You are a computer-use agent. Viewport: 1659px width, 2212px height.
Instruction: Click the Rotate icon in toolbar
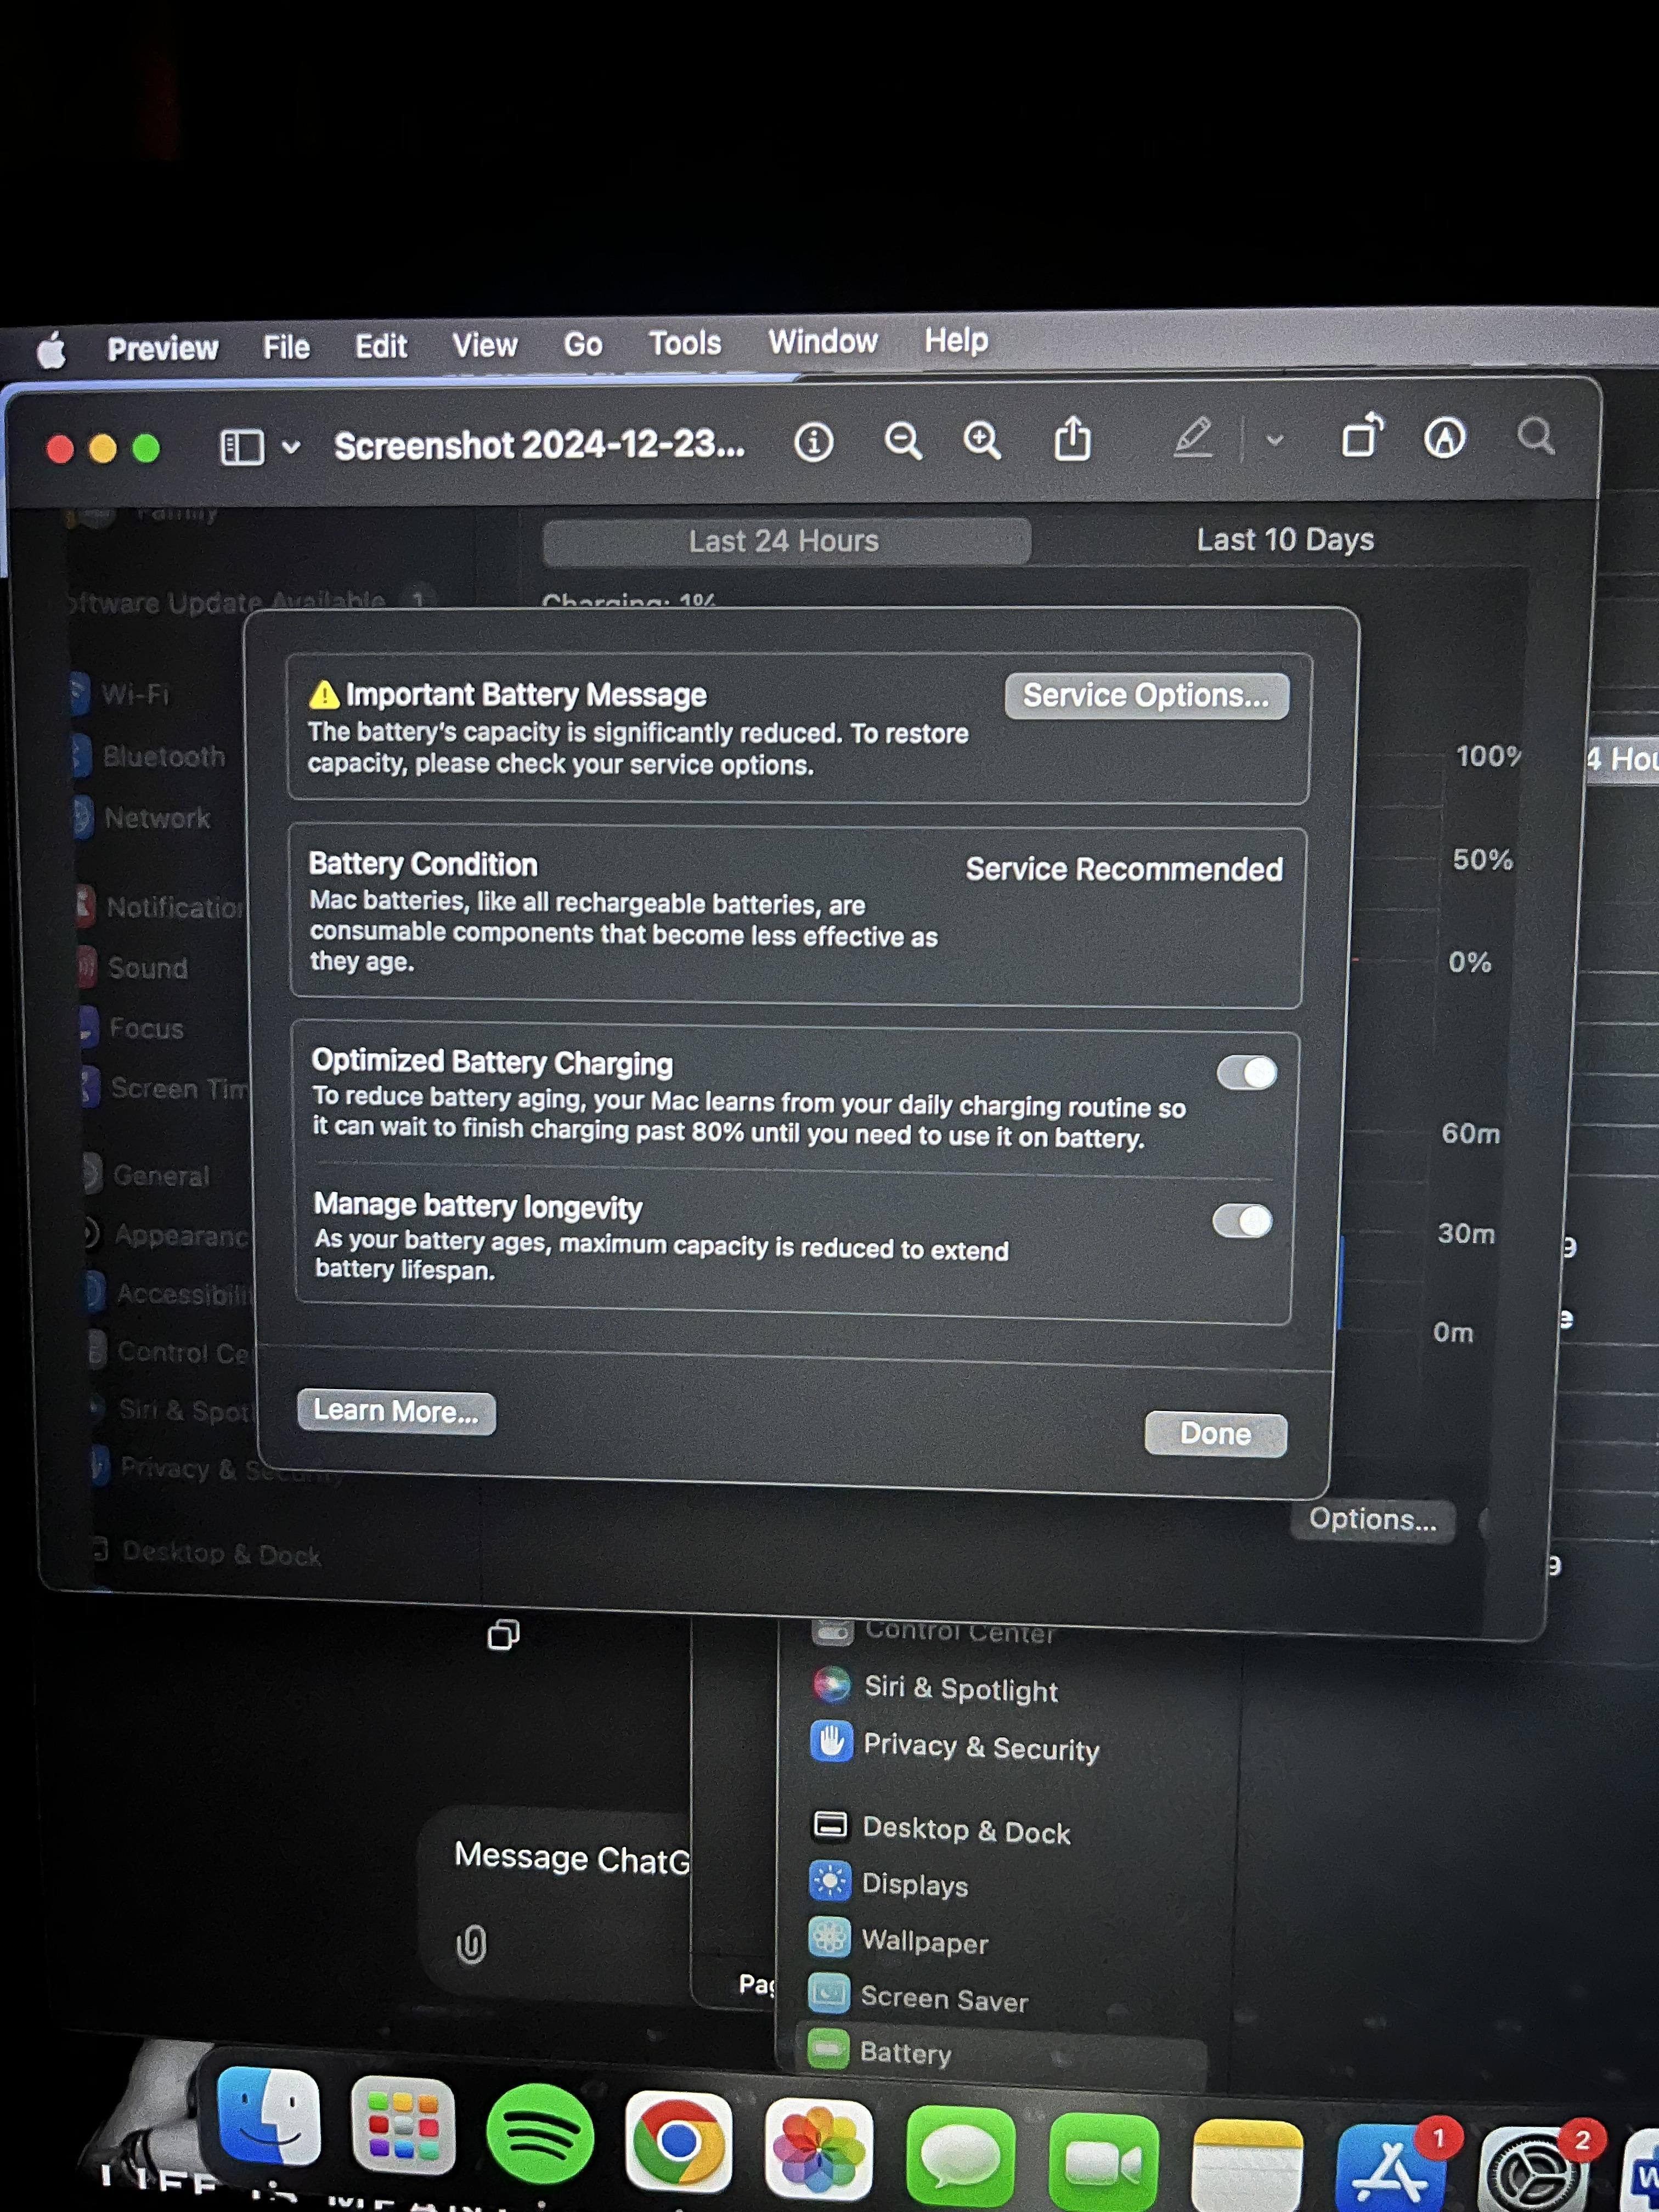pyautogui.click(x=1361, y=436)
